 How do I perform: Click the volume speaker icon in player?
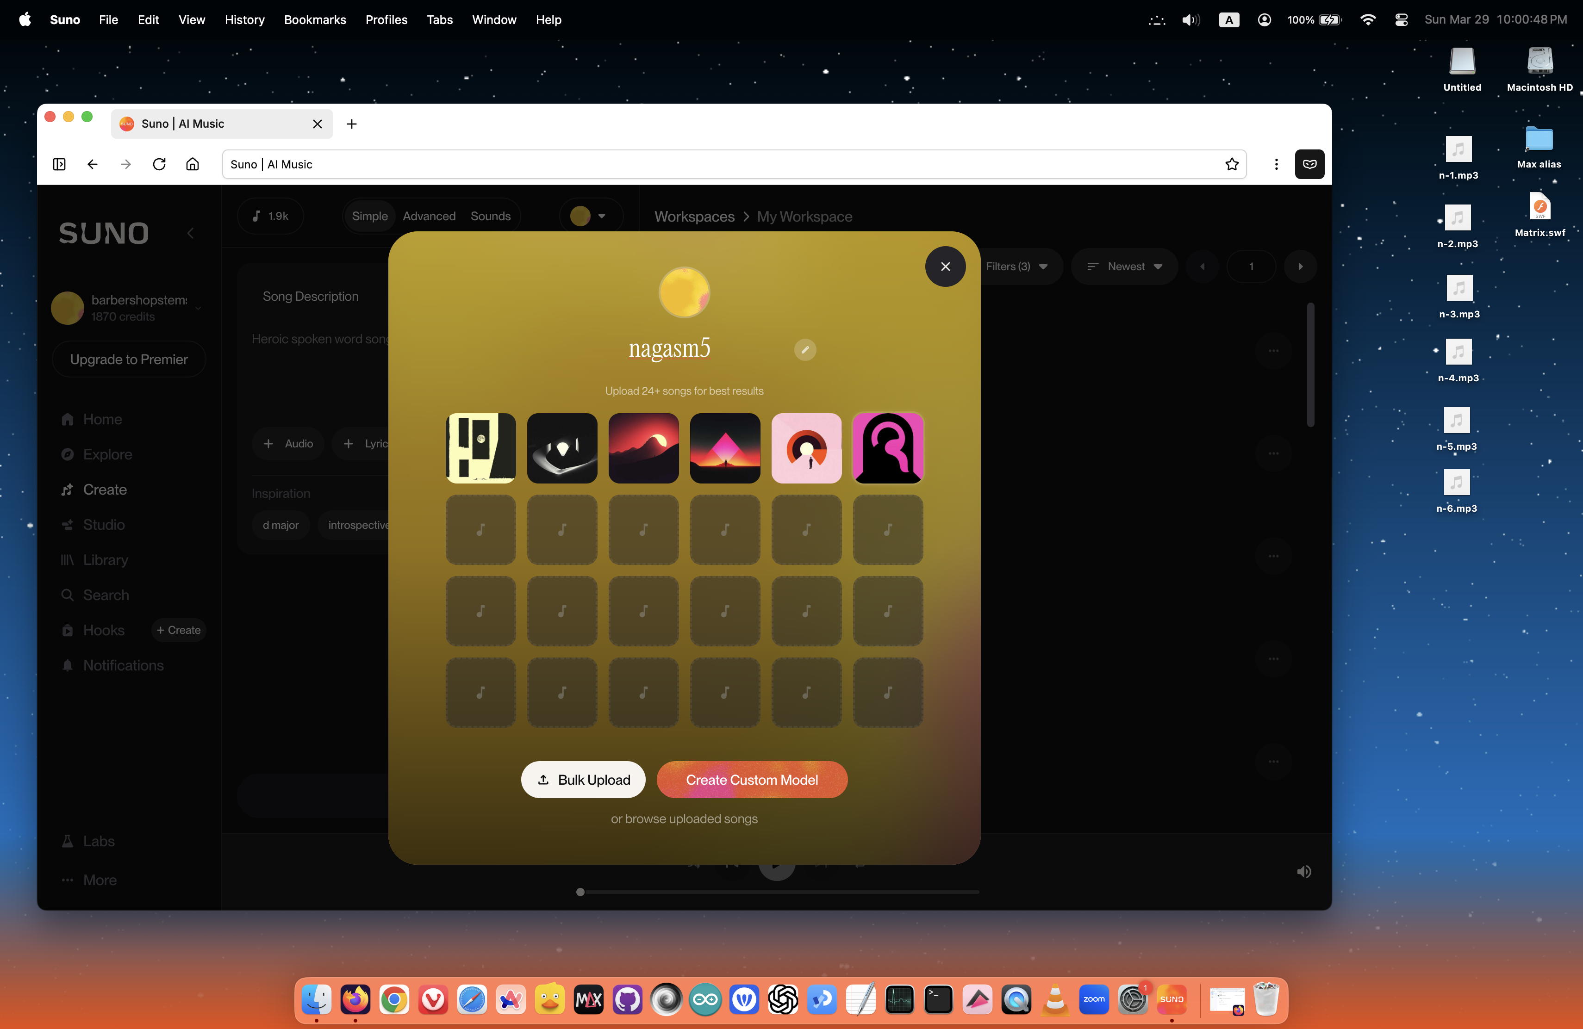(1303, 872)
